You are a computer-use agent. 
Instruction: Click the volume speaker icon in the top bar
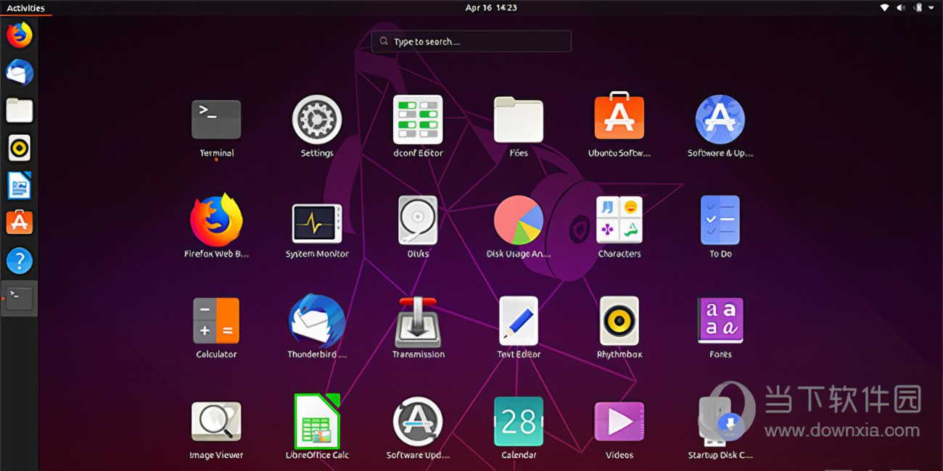901,8
